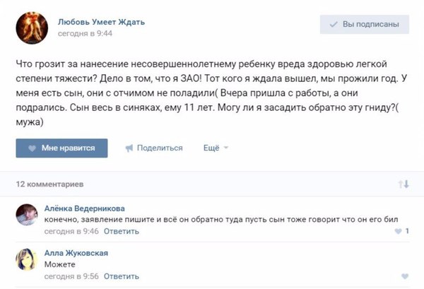Toggle the Вы подписаны subscription button
This screenshot has height=289, width=424.
point(364,25)
